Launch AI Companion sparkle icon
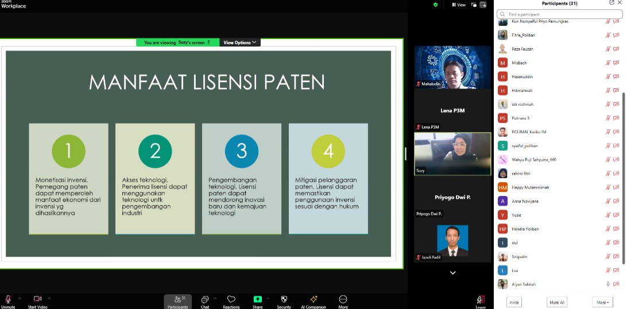 [314, 299]
